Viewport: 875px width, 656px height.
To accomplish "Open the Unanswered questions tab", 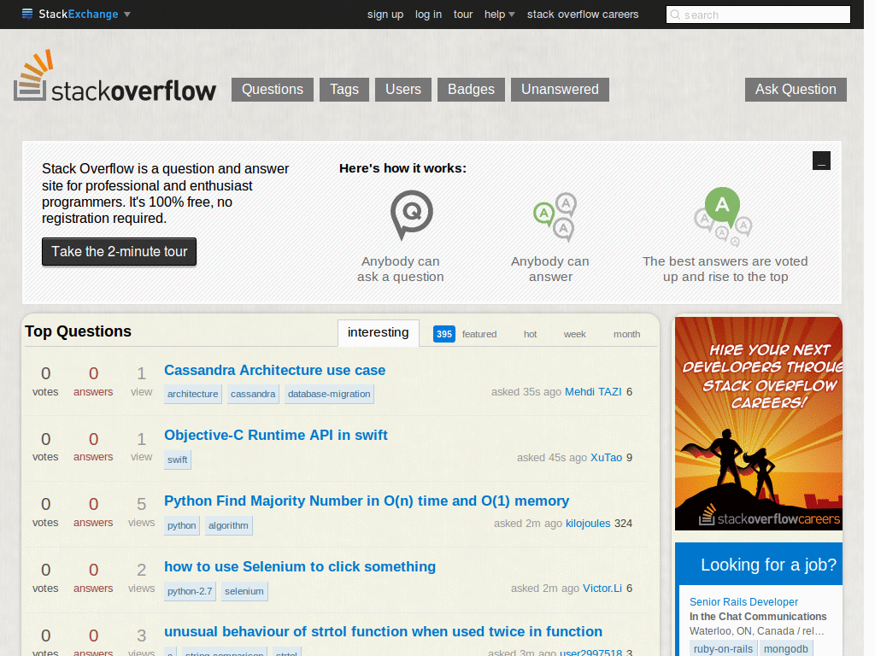I will (560, 89).
